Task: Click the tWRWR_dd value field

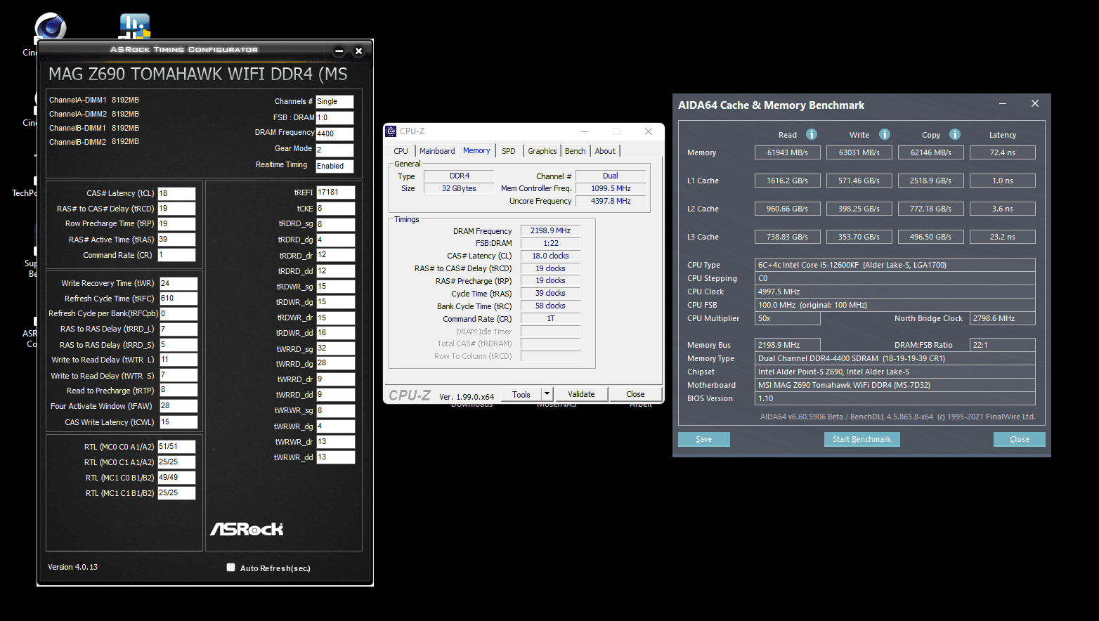Action: [x=335, y=457]
